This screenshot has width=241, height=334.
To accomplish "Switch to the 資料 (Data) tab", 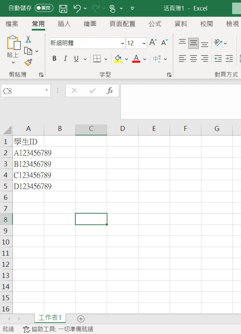I will (181, 24).
